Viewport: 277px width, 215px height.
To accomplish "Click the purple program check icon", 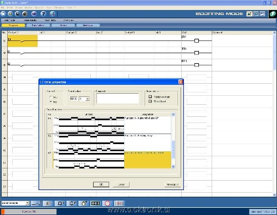I will tap(34, 14).
